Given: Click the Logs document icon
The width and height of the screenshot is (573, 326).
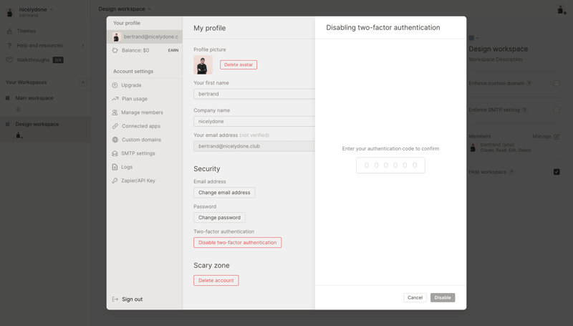Looking at the screenshot, I should click(x=115, y=167).
